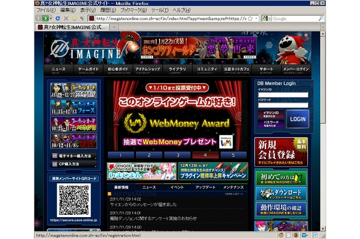
Task: Open the tab list dropdown at tab bar end
Action: coord(323,27)
